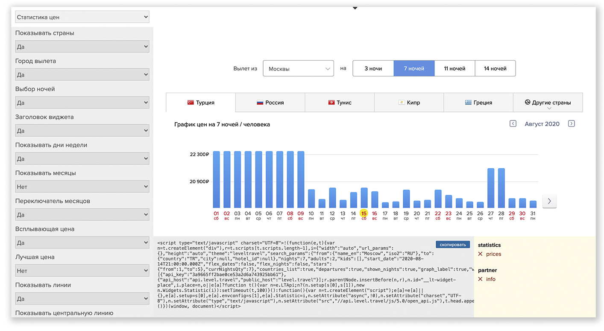Click График цен на 7 ночей title
The width and height of the screenshot is (604, 331).
222,124
